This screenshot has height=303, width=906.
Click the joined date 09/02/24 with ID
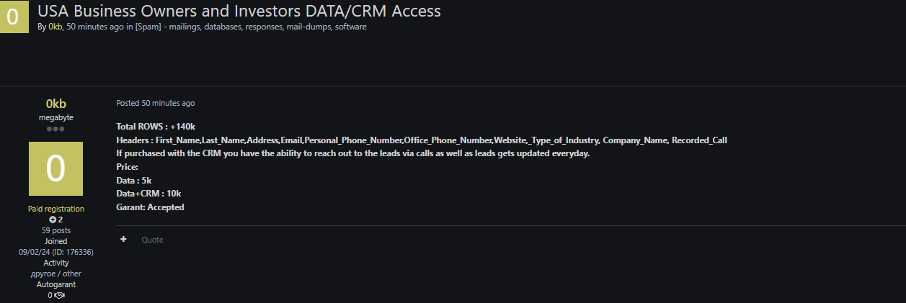pos(55,252)
